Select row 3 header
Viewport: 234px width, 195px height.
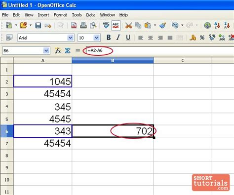[7, 94]
